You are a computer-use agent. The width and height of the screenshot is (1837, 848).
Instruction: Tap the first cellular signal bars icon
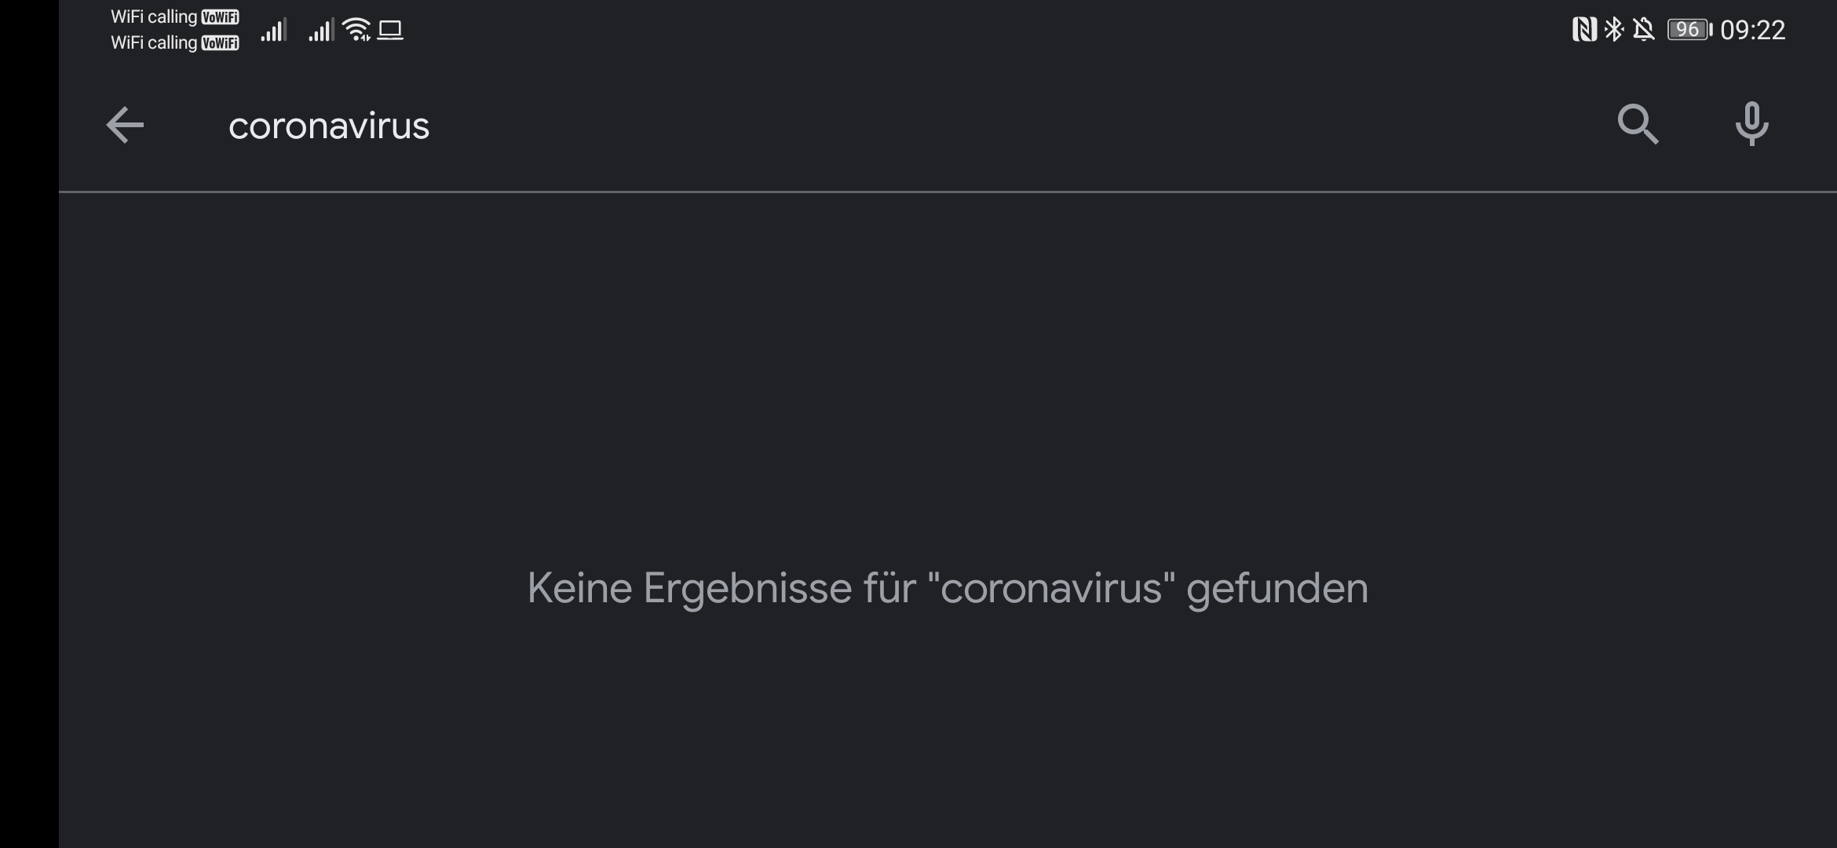tap(274, 30)
